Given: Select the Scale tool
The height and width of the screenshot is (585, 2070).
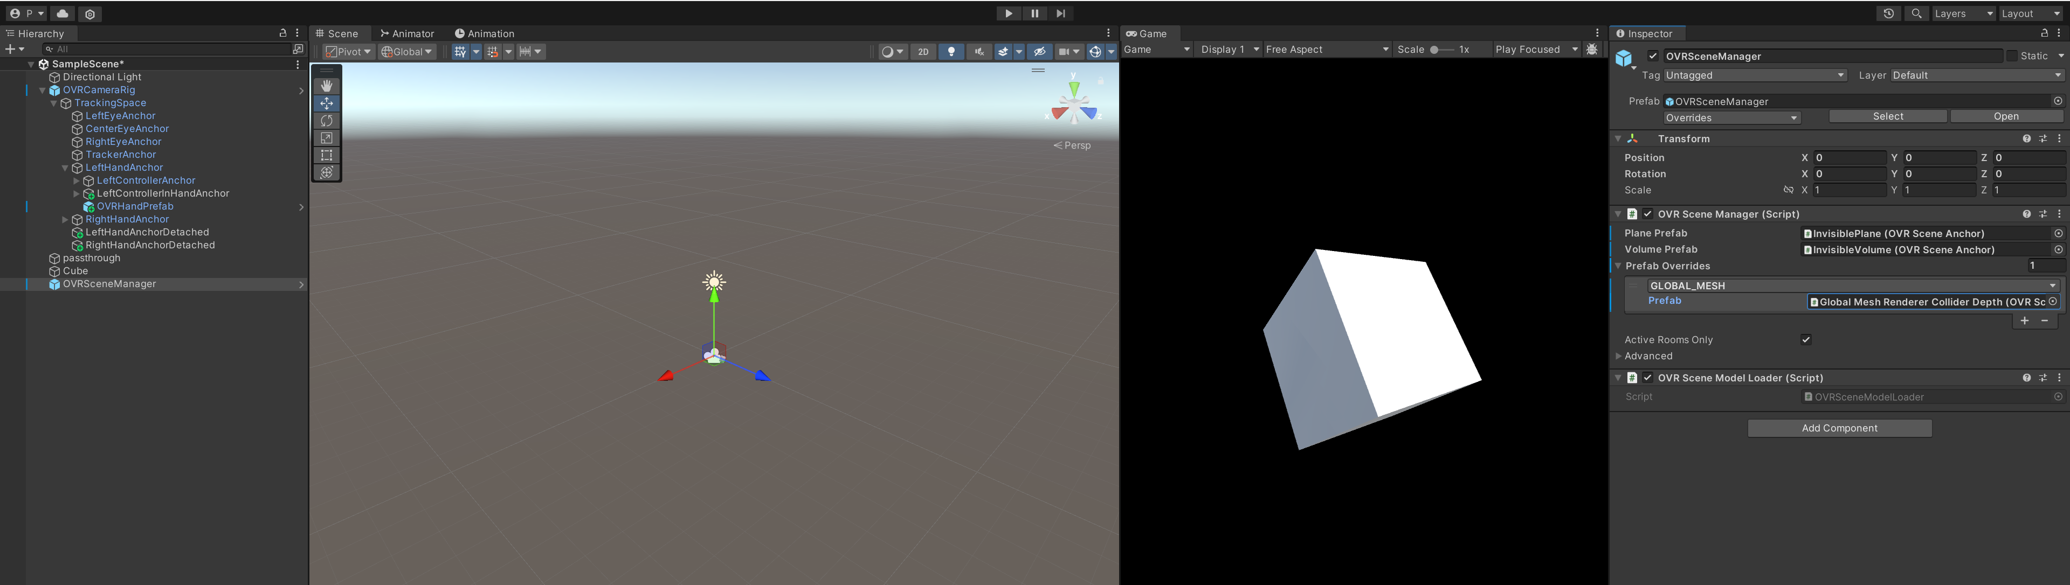Looking at the screenshot, I should (x=326, y=138).
